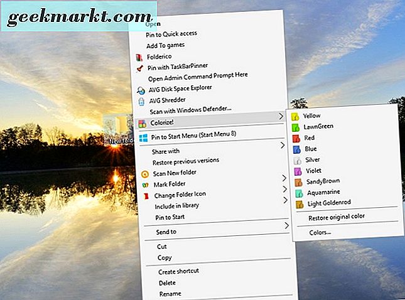Click Create shortcut in context menu

click(x=178, y=271)
